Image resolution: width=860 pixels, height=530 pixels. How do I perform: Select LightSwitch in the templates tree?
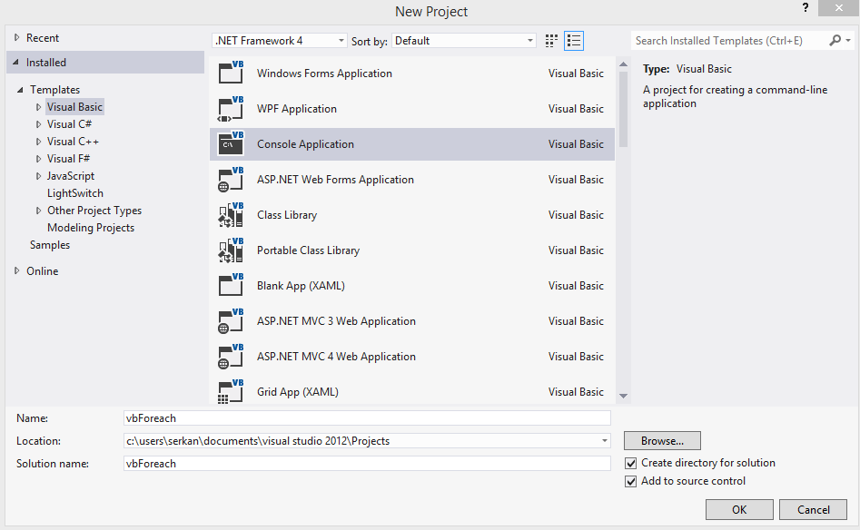pos(75,193)
